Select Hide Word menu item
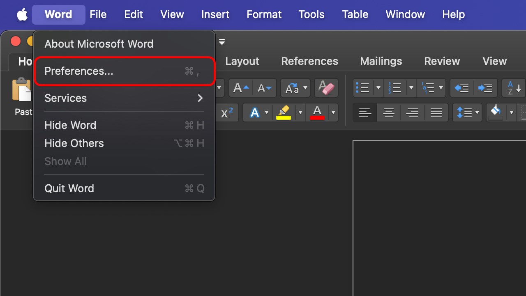The image size is (526, 296). pyautogui.click(x=124, y=125)
